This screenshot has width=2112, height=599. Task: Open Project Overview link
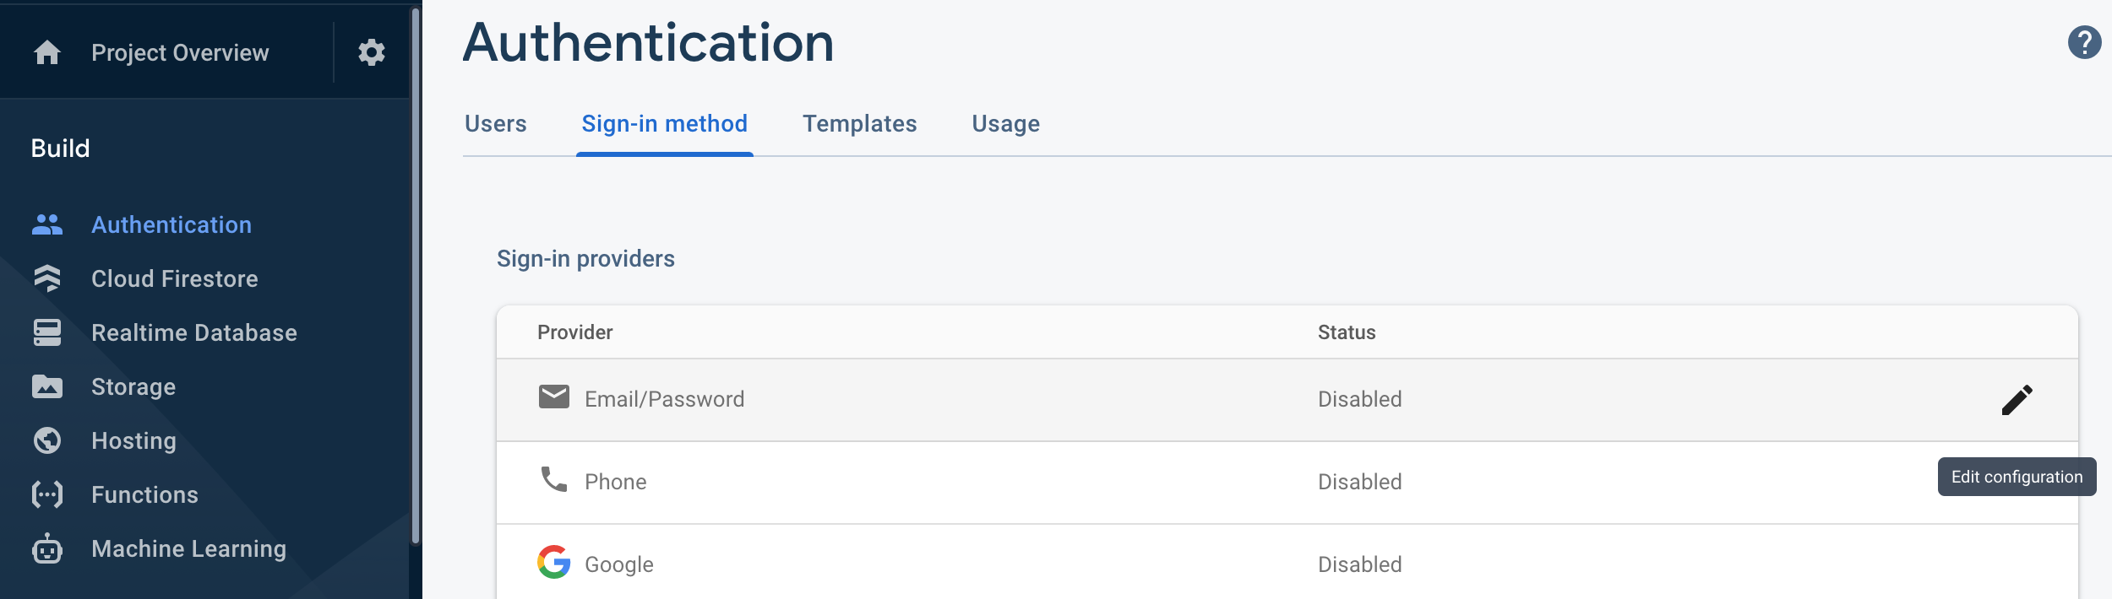[180, 52]
